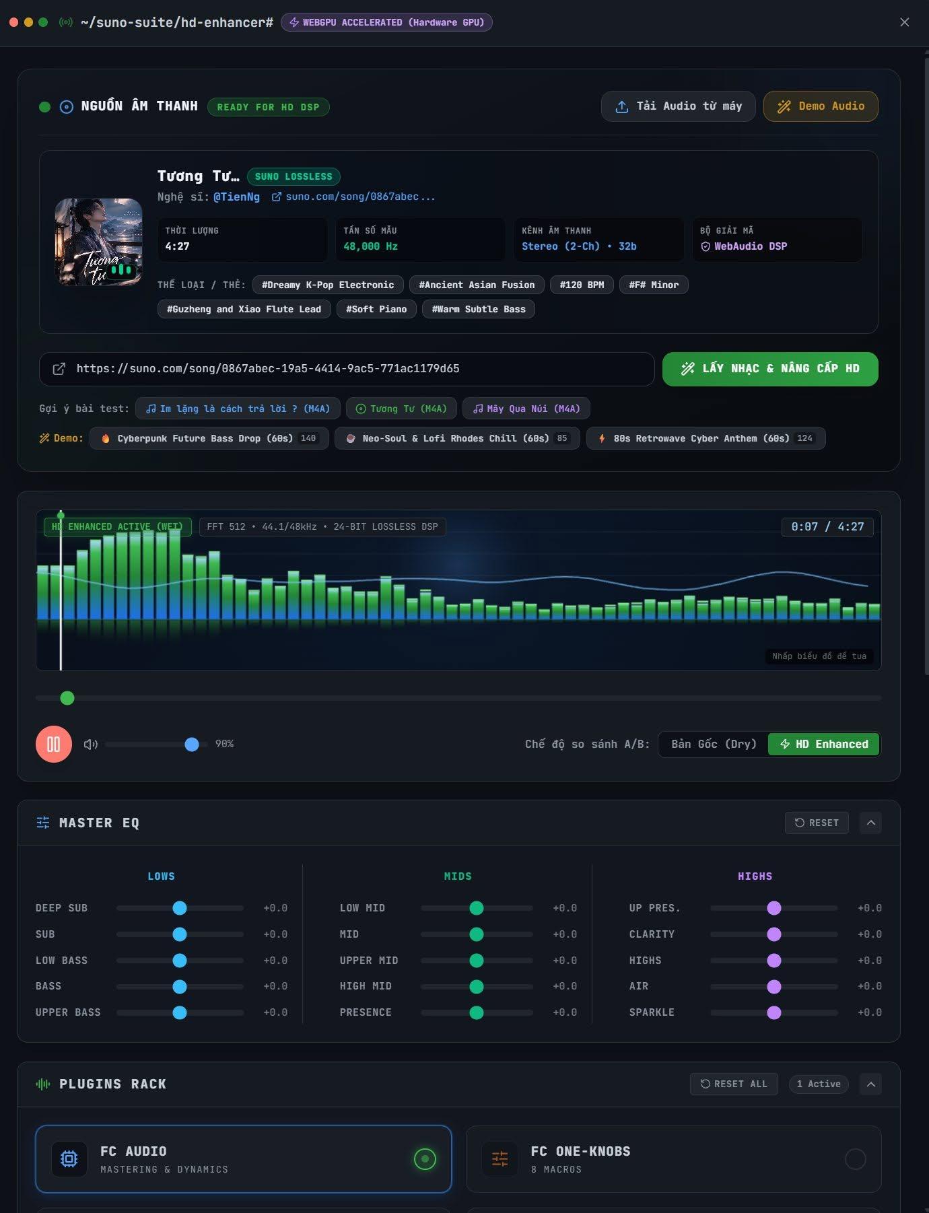Image resolution: width=929 pixels, height=1213 pixels.
Task: Close the enhancer window with the X
Action: 905,22
